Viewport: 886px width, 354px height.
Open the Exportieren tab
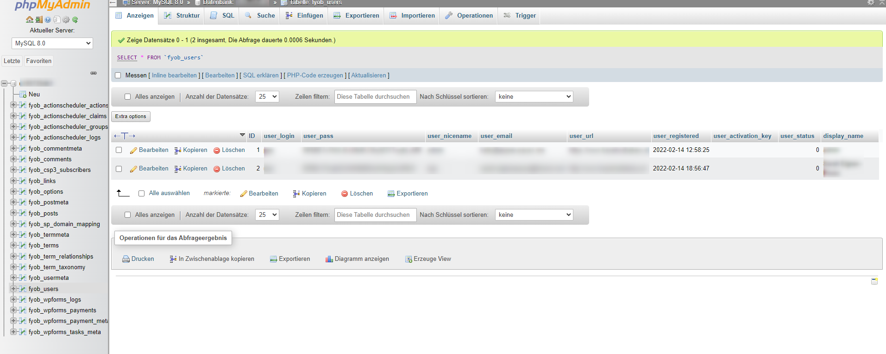[357, 16]
